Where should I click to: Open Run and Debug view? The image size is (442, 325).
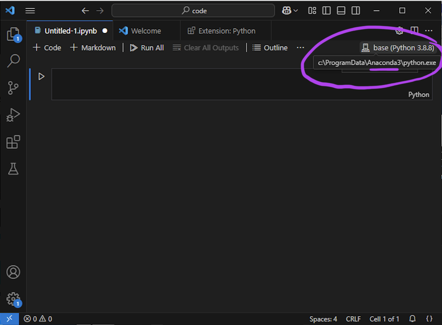(x=13, y=115)
